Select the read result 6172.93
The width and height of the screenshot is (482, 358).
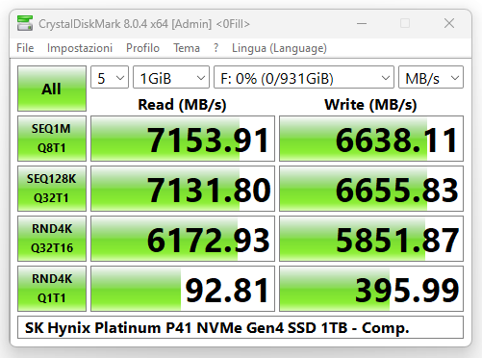pyautogui.click(x=183, y=239)
